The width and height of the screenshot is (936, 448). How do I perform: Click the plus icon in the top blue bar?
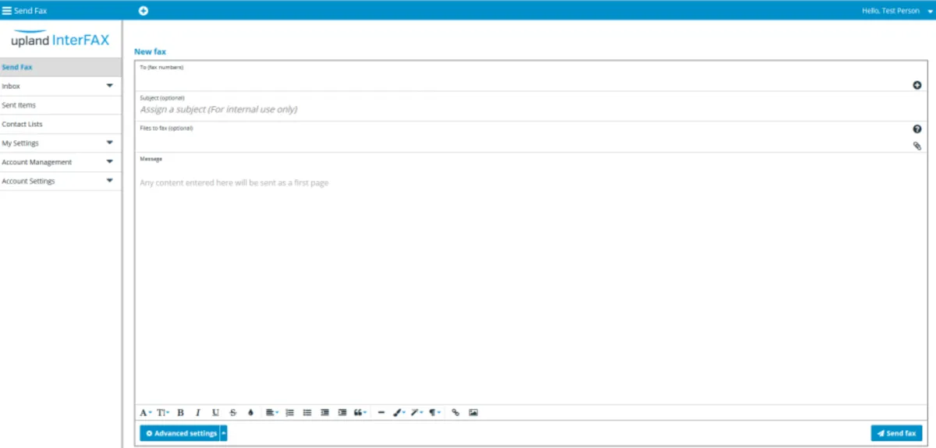coord(144,11)
